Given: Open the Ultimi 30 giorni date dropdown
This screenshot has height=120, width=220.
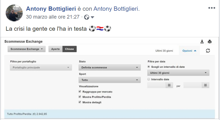Looking at the screenshot, I should click(178, 73).
